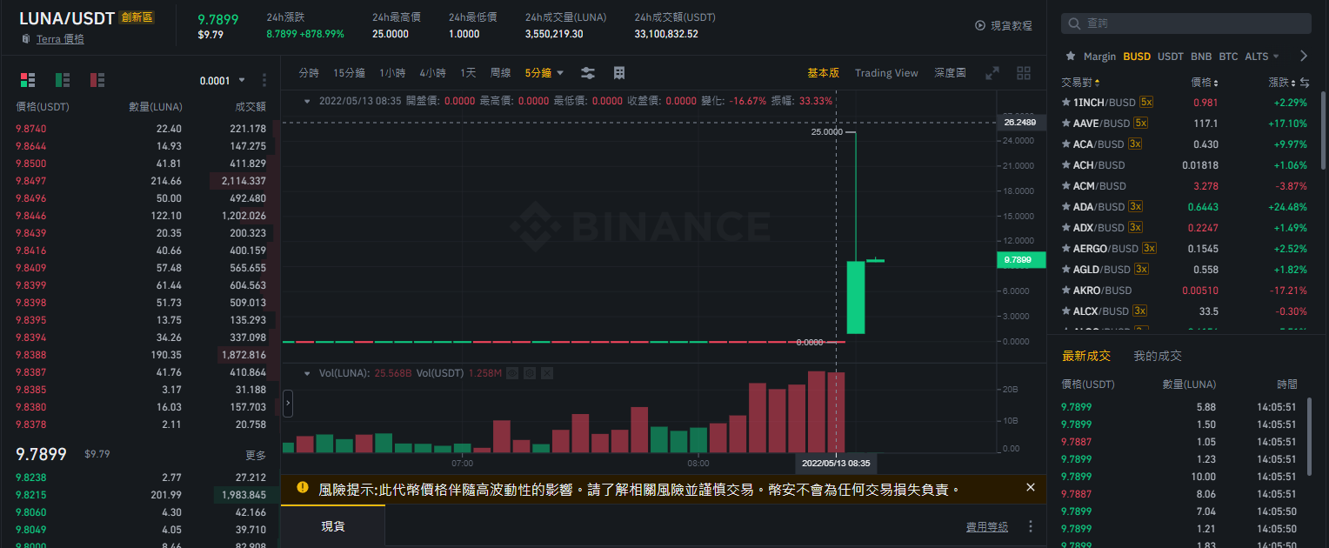This screenshot has width=1329, height=548.
Task: Click the 9.8497 sell order price
Action: 31,181
